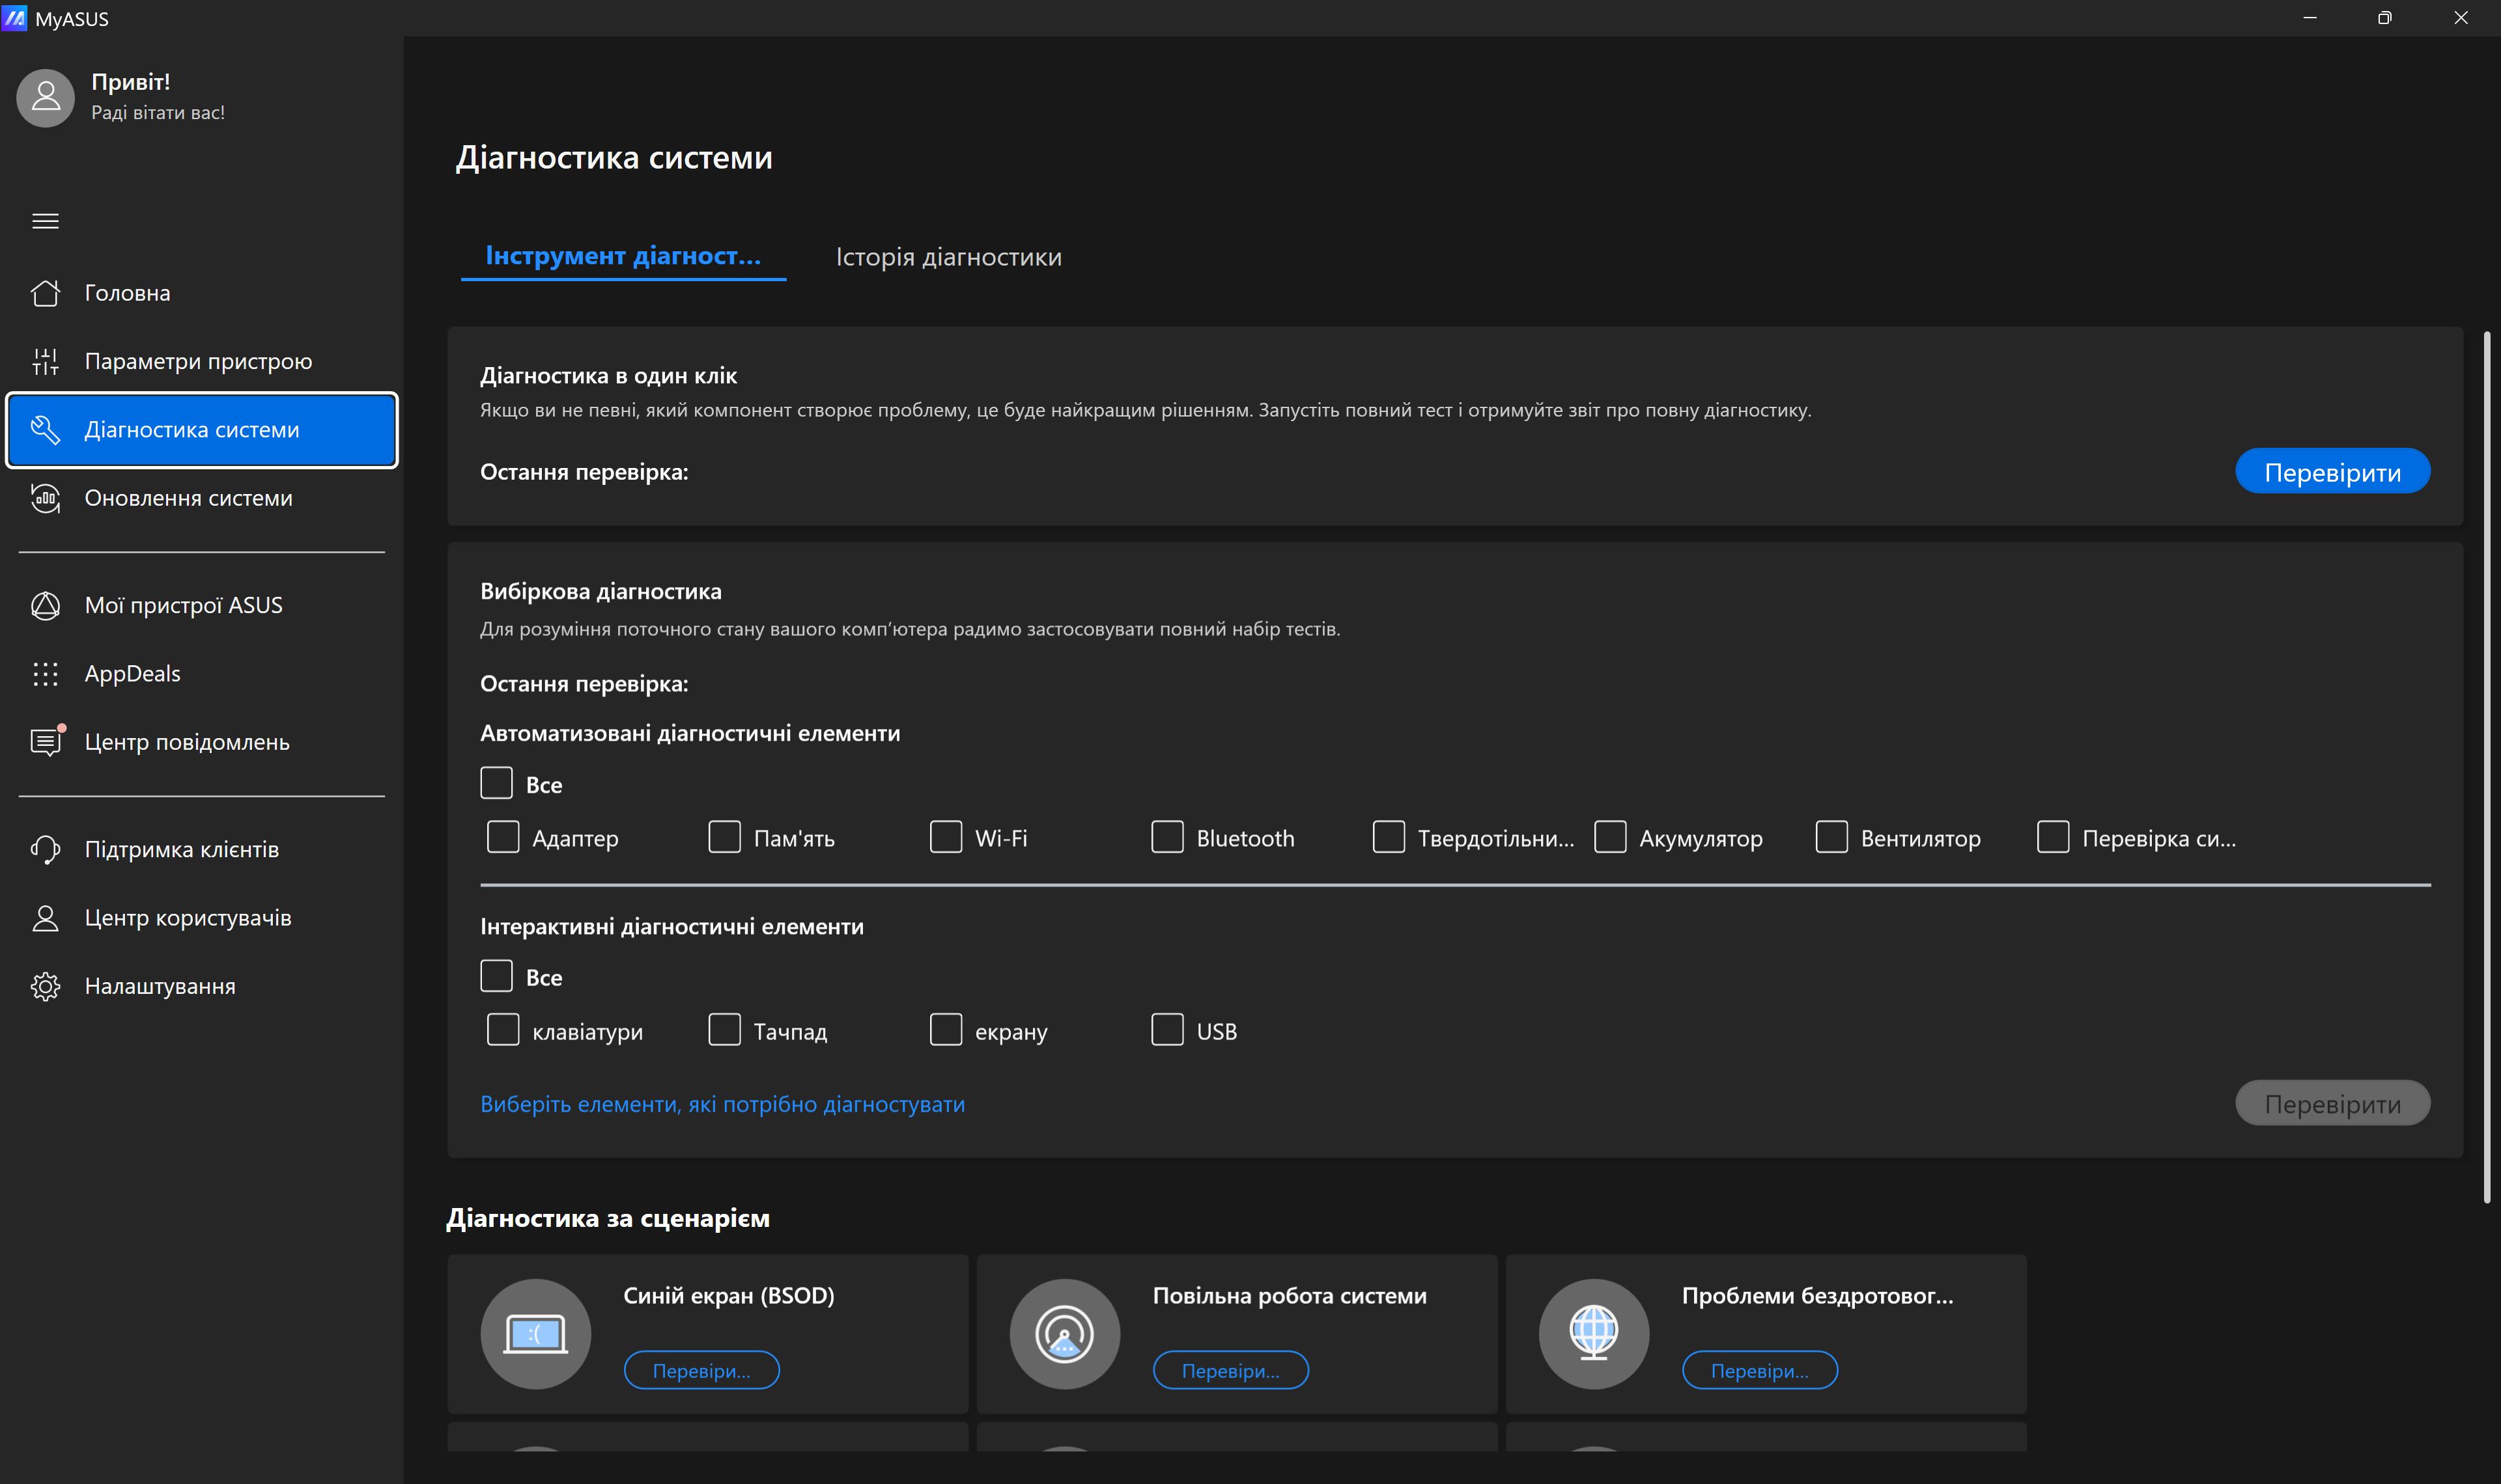Tick the Акумулятор checkbox
This screenshot has height=1484, width=2501.
pyautogui.click(x=1609, y=837)
